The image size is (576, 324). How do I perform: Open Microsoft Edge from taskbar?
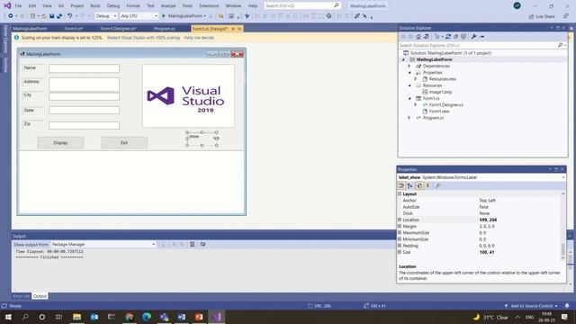pos(147,317)
